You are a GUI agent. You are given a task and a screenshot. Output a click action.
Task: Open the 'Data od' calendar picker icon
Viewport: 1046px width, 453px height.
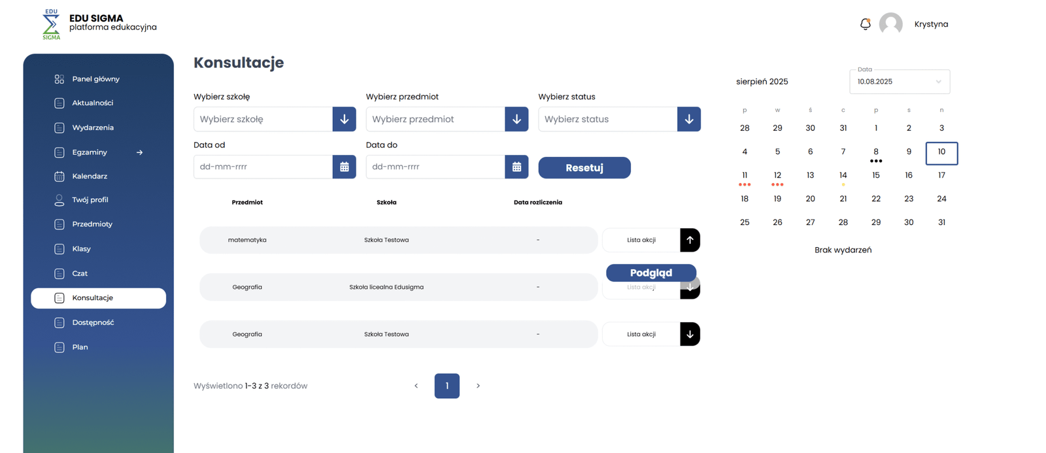(x=344, y=167)
